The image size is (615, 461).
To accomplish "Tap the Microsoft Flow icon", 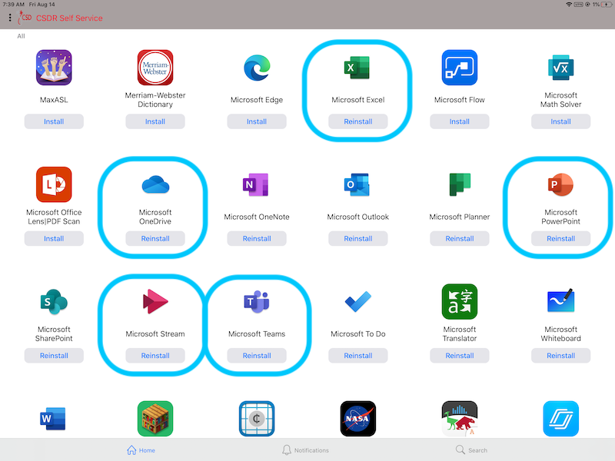I will [459, 68].
